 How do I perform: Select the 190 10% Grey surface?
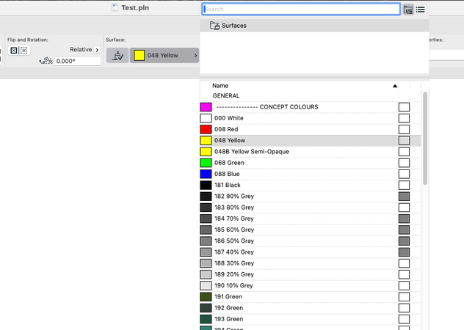pos(311,286)
